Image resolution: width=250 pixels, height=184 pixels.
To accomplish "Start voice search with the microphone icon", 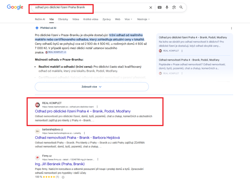I will click(167, 7).
